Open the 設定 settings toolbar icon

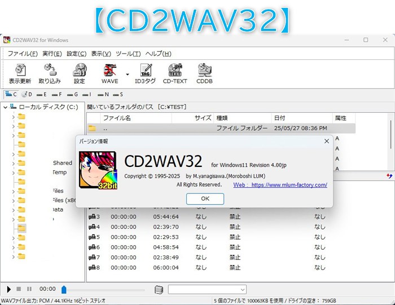80,73
